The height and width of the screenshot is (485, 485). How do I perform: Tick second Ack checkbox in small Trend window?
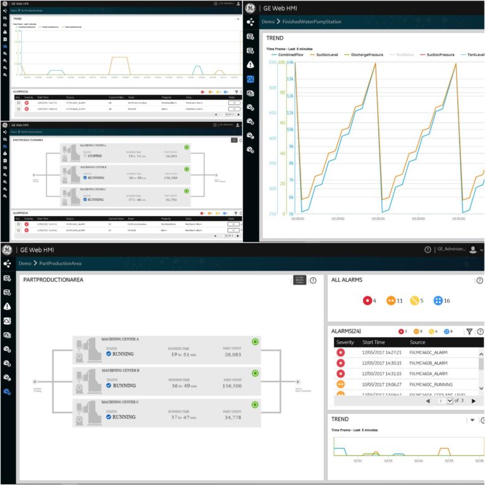pos(18,109)
